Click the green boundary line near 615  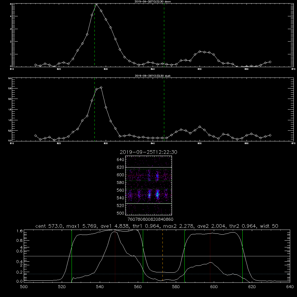tap(242, 256)
